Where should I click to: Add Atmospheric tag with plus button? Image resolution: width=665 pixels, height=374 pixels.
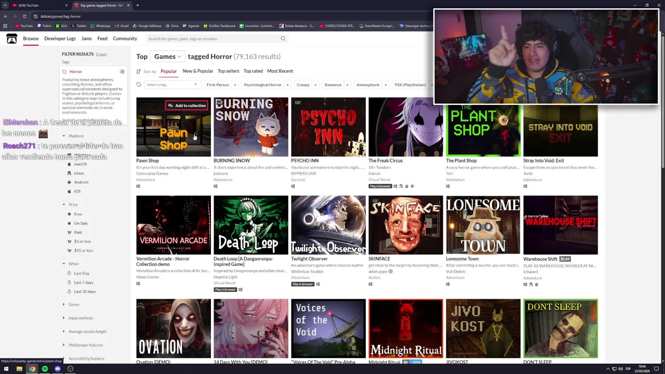(x=385, y=85)
